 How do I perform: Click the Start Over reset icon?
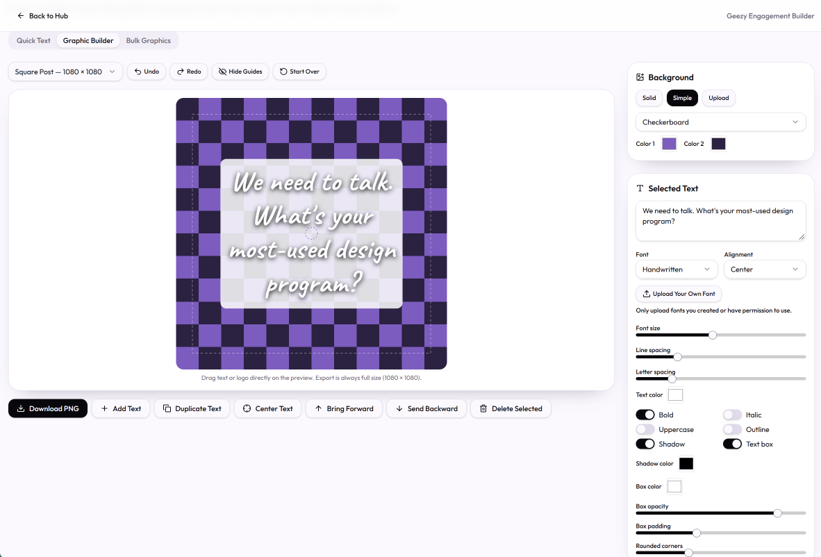(283, 72)
